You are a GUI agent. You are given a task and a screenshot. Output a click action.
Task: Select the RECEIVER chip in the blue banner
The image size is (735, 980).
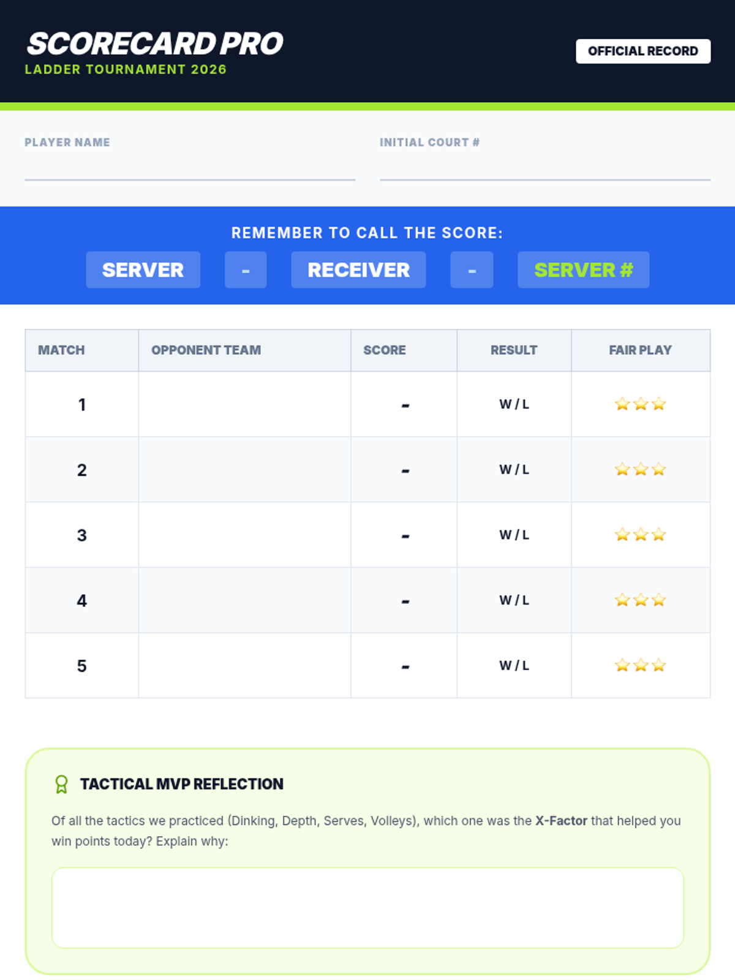pyautogui.click(x=358, y=270)
